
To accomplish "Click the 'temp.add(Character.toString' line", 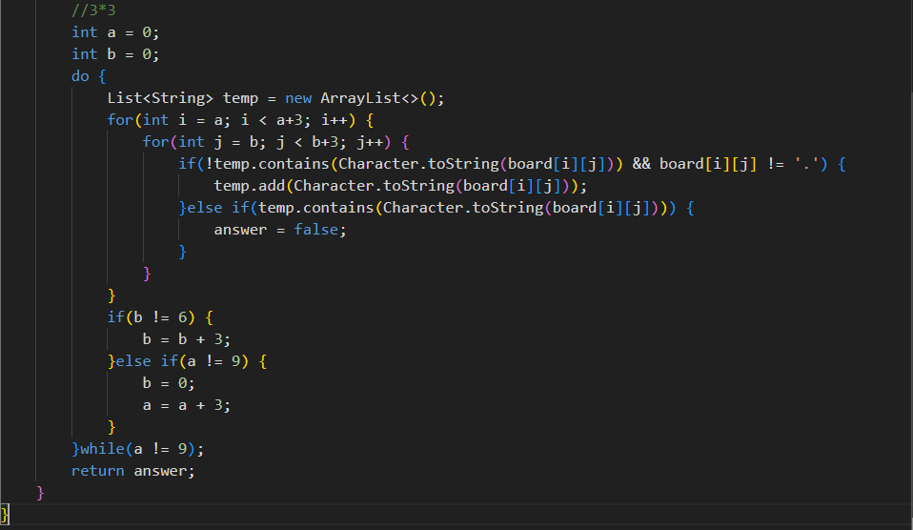I will point(400,186).
